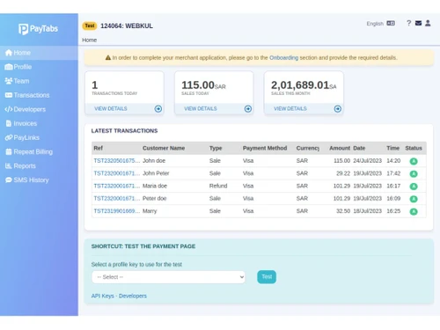Open PayLinks in the sidebar
The image size is (440, 330).
[x=39, y=137]
